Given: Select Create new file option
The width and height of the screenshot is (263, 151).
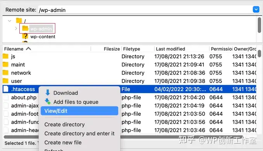Looking at the screenshot, I should (x=63, y=143).
